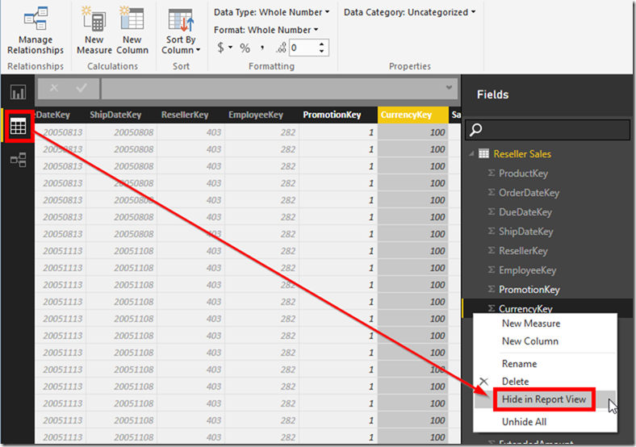Create a New Measure from ribbon
636x447 pixels.
pyautogui.click(x=94, y=31)
